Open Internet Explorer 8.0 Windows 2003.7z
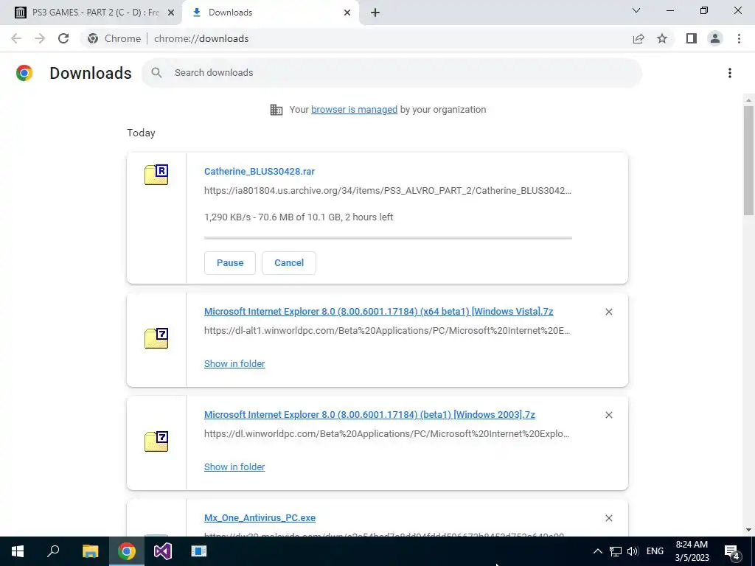 pyautogui.click(x=369, y=414)
